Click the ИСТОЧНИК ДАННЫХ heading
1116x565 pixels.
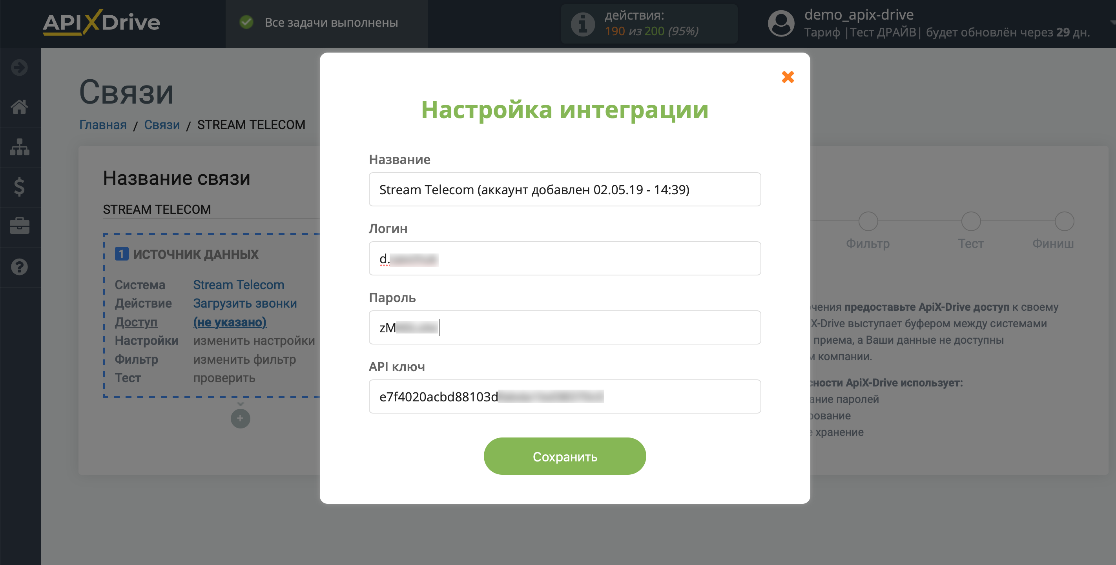pos(195,254)
